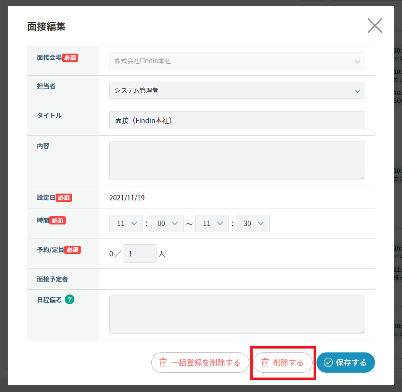This screenshot has width=402, height=392.
Task: Expand the start hour dropdown
Action: (126, 224)
